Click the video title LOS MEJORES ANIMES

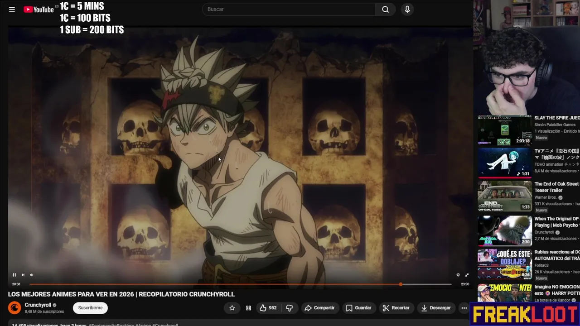tap(121, 294)
